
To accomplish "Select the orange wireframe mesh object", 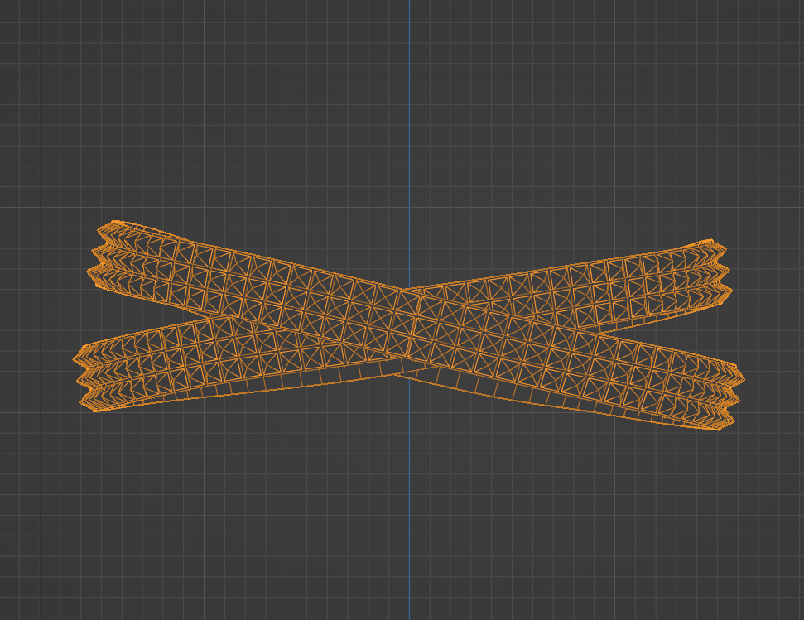I will [x=409, y=326].
